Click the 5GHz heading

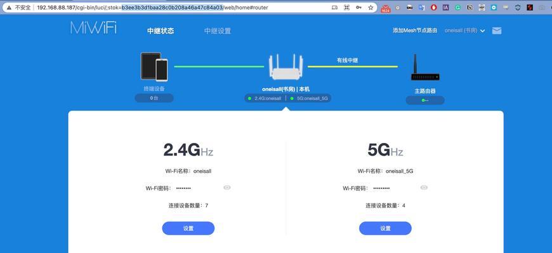click(x=385, y=150)
